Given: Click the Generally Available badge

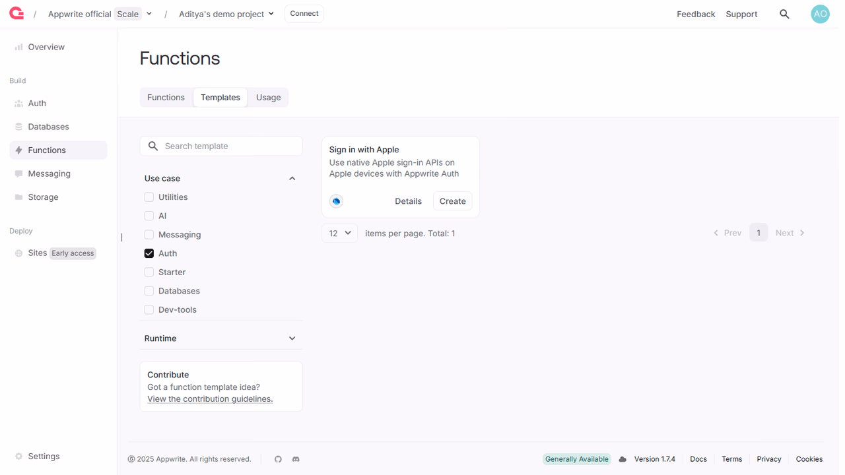Looking at the screenshot, I should pos(577,459).
